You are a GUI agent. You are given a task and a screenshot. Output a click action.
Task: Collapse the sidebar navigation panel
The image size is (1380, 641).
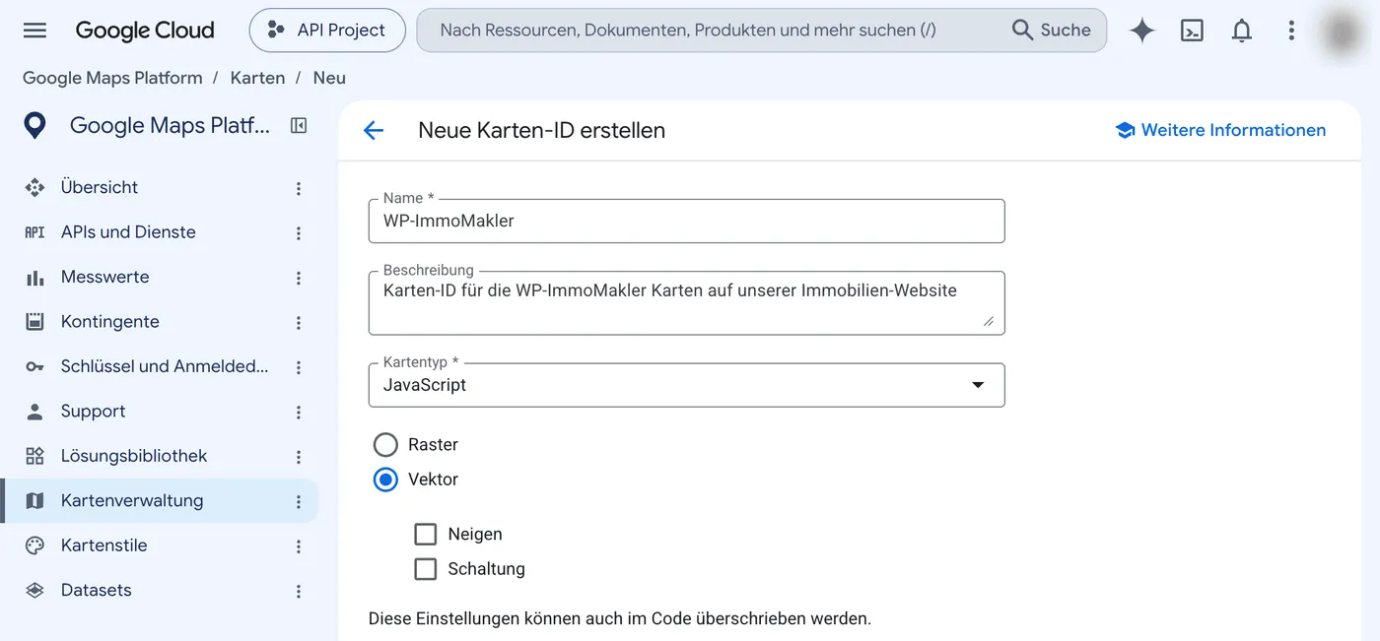[299, 125]
